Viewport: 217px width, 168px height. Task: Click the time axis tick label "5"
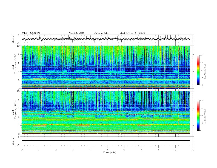[107, 150]
